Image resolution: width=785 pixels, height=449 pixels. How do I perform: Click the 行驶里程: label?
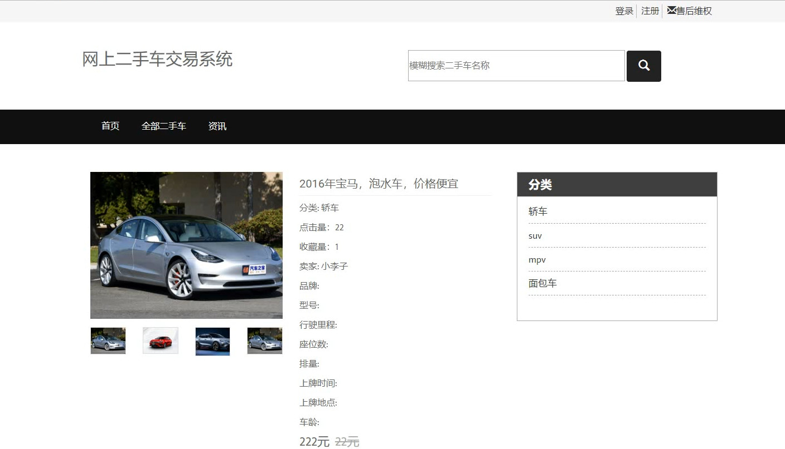[318, 325]
